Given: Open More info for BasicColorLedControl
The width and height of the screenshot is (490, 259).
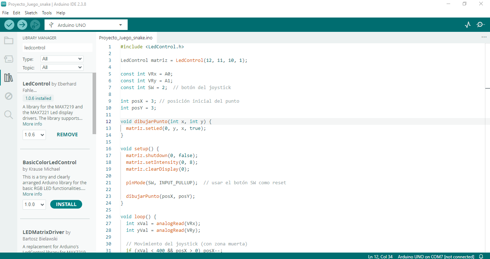Looking at the screenshot, I should point(32,194).
